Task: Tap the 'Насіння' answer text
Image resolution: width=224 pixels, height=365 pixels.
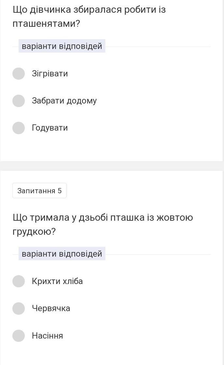Action: [x=47, y=336]
